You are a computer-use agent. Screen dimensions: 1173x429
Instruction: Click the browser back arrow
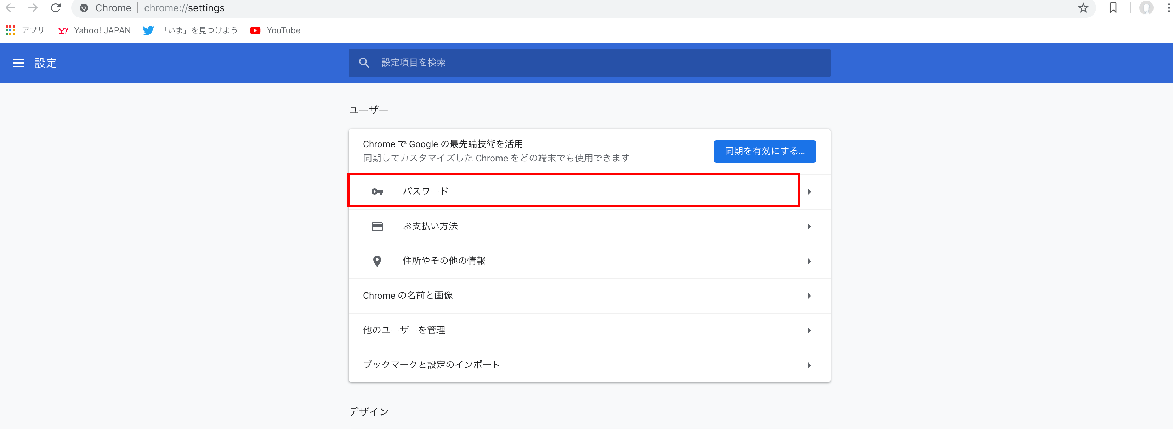(11, 8)
